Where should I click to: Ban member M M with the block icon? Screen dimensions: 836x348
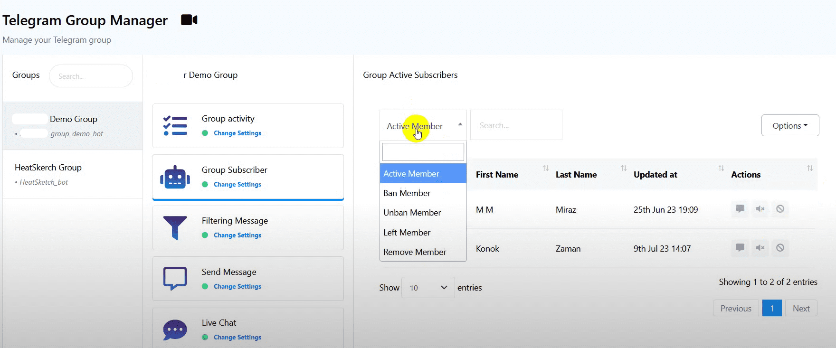point(780,209)
